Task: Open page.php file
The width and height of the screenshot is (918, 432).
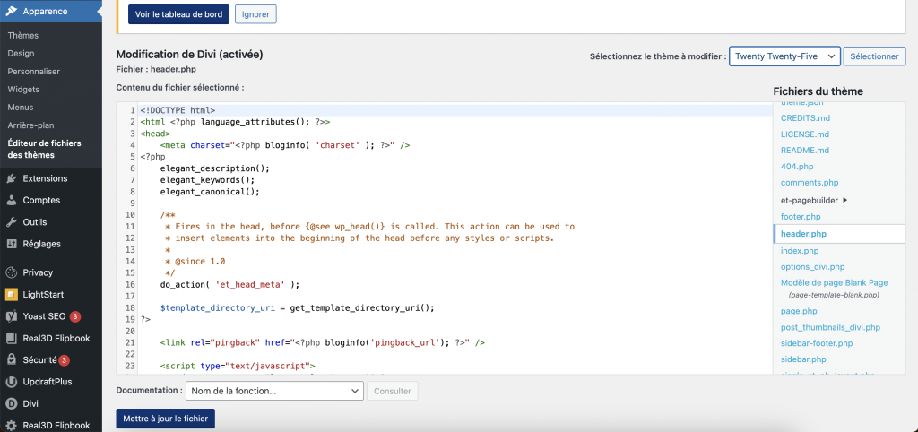Action: pyautogui.click(x=799, y=311)
